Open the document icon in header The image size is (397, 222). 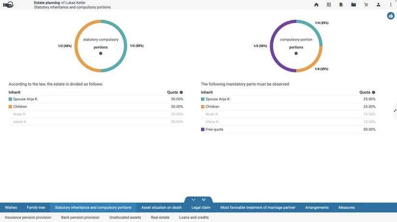(341, 4)
